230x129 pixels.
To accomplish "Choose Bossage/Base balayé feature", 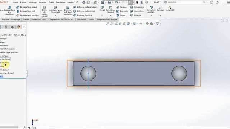I will click(26, 7).
